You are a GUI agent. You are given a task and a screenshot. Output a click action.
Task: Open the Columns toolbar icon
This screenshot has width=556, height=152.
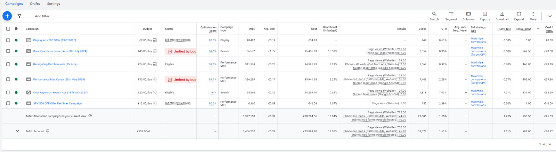[468, 16]
